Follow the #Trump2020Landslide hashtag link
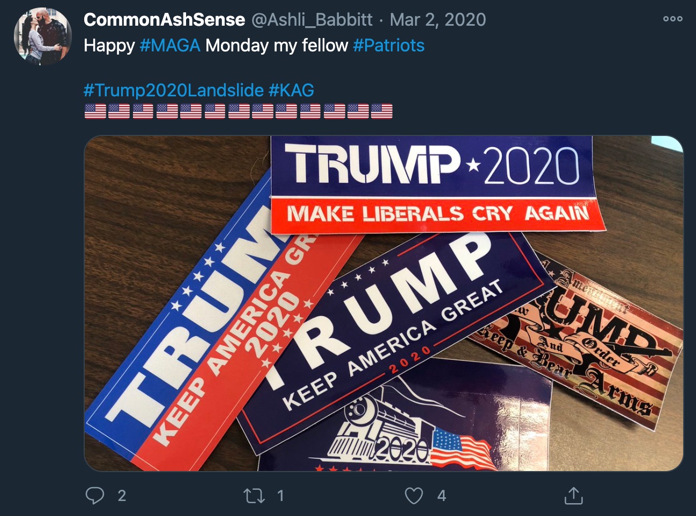 (x=174, y=90)
